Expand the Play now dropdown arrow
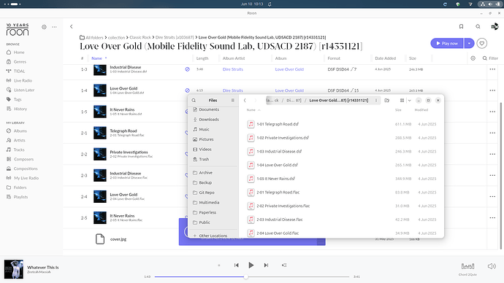 [469, 43]
